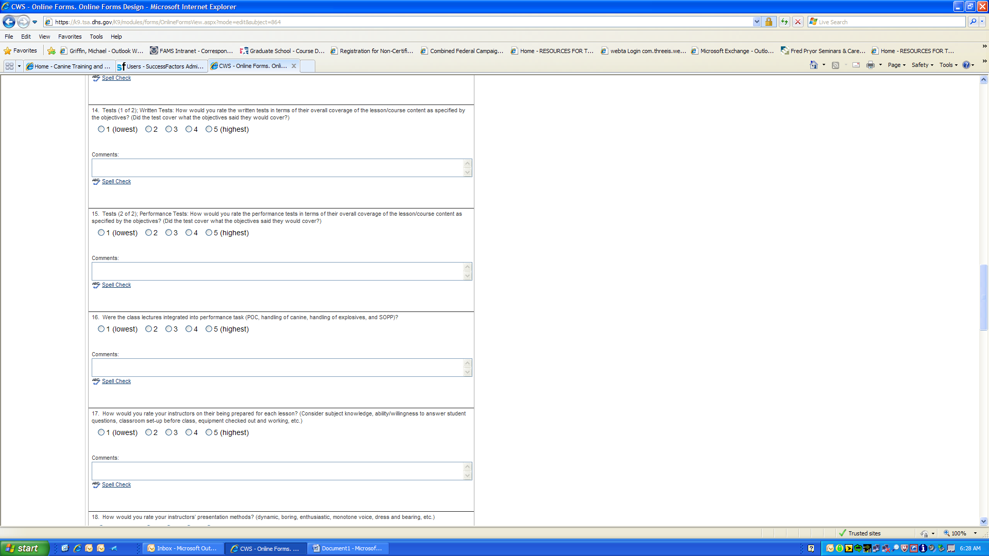The width and height of the screenshot is (989, 556).
Task: Click the Stop loading X icon
Action: point(798,22)
